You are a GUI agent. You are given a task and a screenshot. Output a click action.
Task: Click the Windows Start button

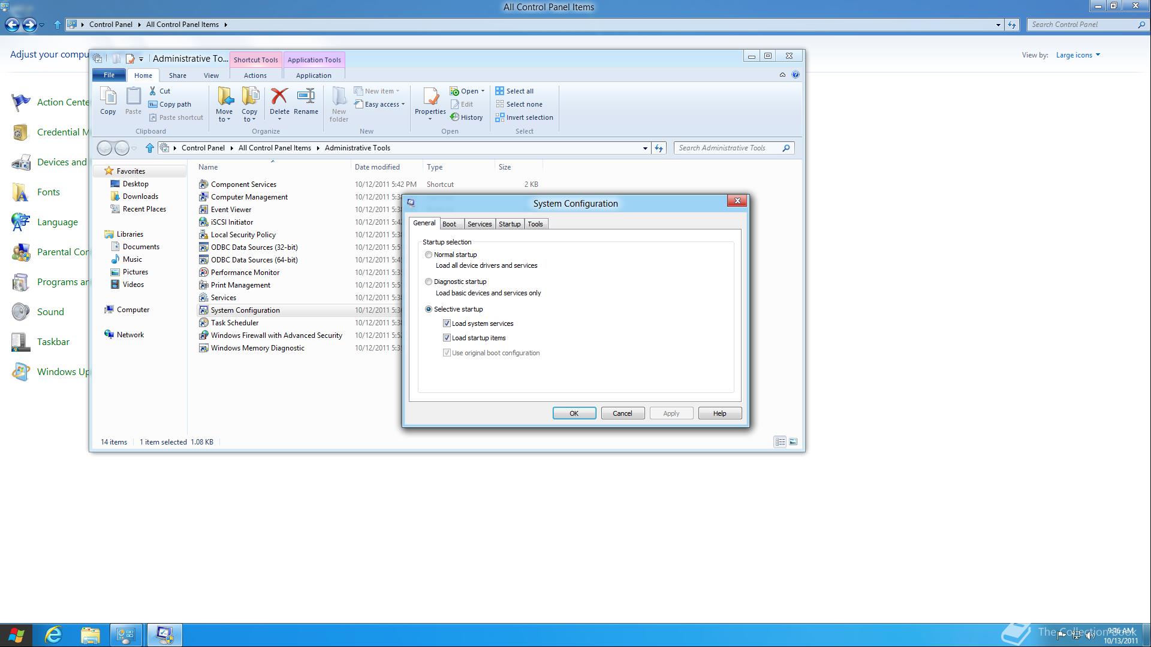point(16,635)
